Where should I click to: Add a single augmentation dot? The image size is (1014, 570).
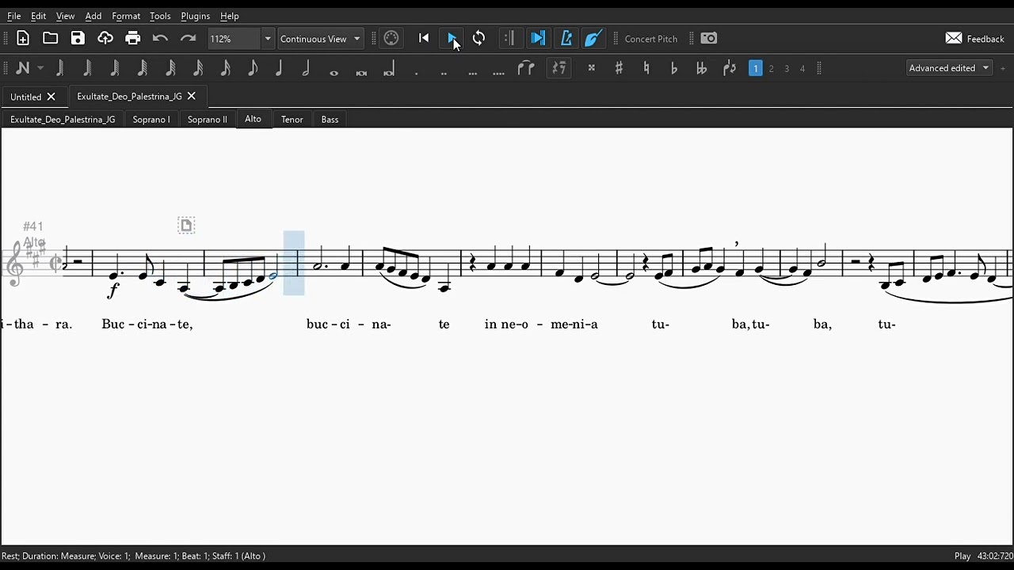(417, 72)
